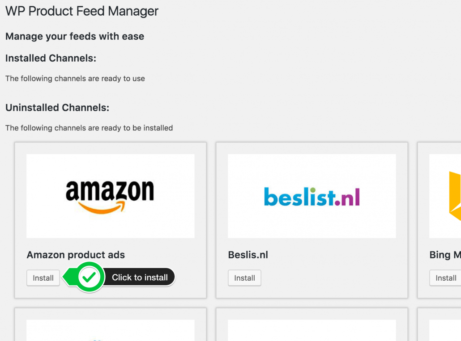This screenshot has height=341, width=461.
Task: Click the Amazon logo image
Action: [x=110, y=196]
